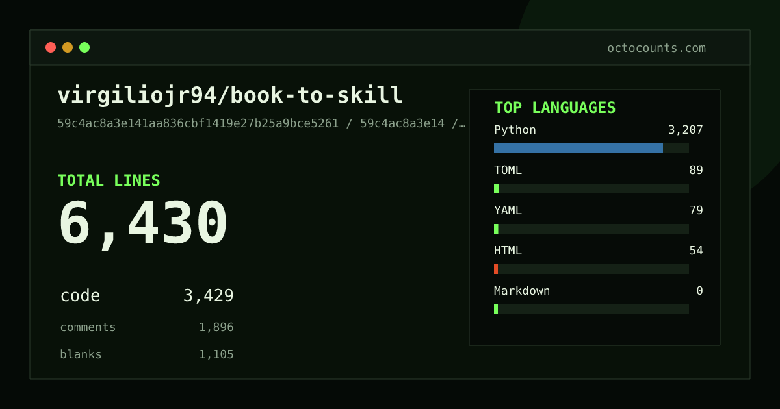Click the comments row label

pos(88,327)
